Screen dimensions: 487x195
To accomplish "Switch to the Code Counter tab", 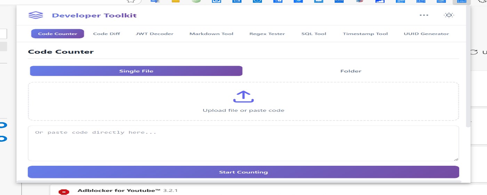I will (58, 34).
